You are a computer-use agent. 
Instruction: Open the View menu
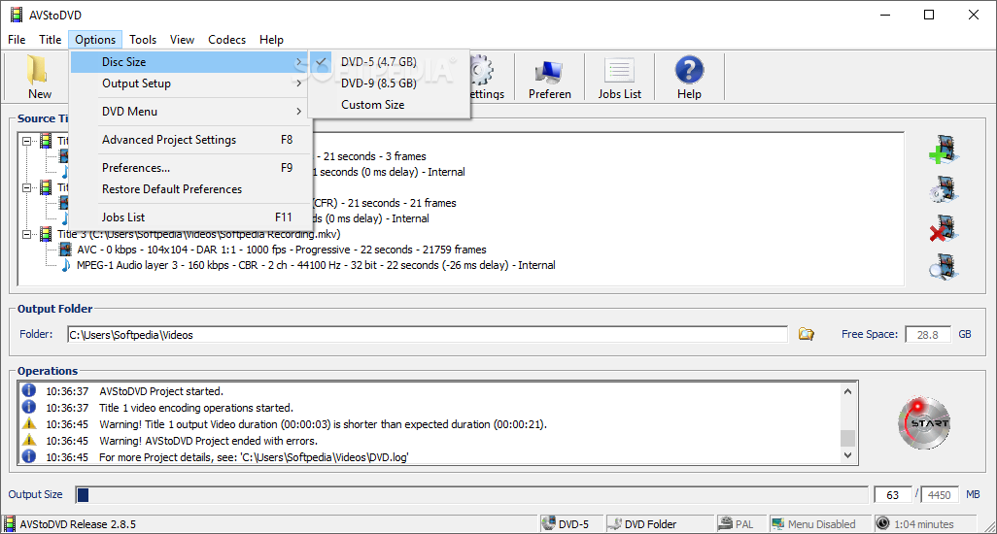pos(182,40)
